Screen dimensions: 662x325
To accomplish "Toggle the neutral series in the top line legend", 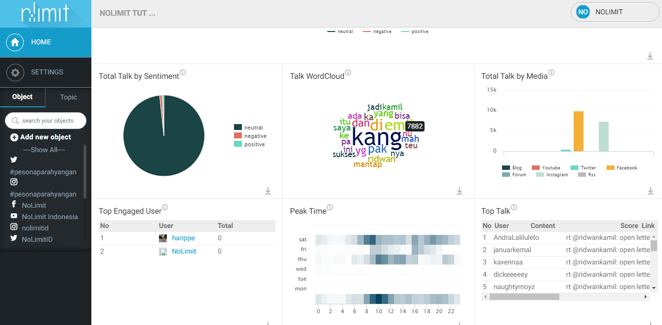I will pyautogui.click(x=340, y=32).
